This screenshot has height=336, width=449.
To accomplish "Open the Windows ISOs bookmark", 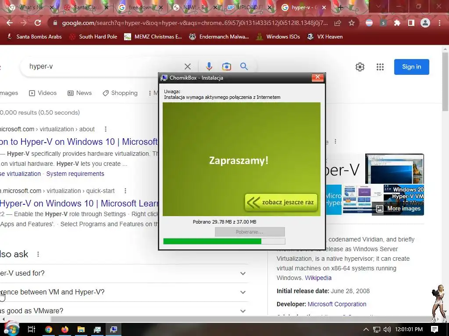I will (278, 37).
